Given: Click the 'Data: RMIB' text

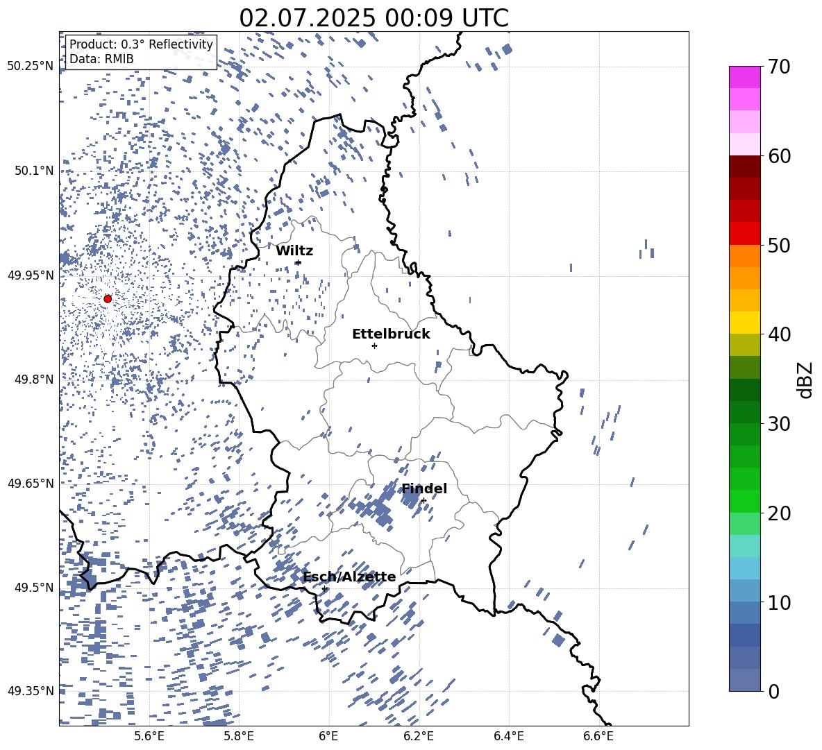Looking at the screenshot, I should coord(101,59).
